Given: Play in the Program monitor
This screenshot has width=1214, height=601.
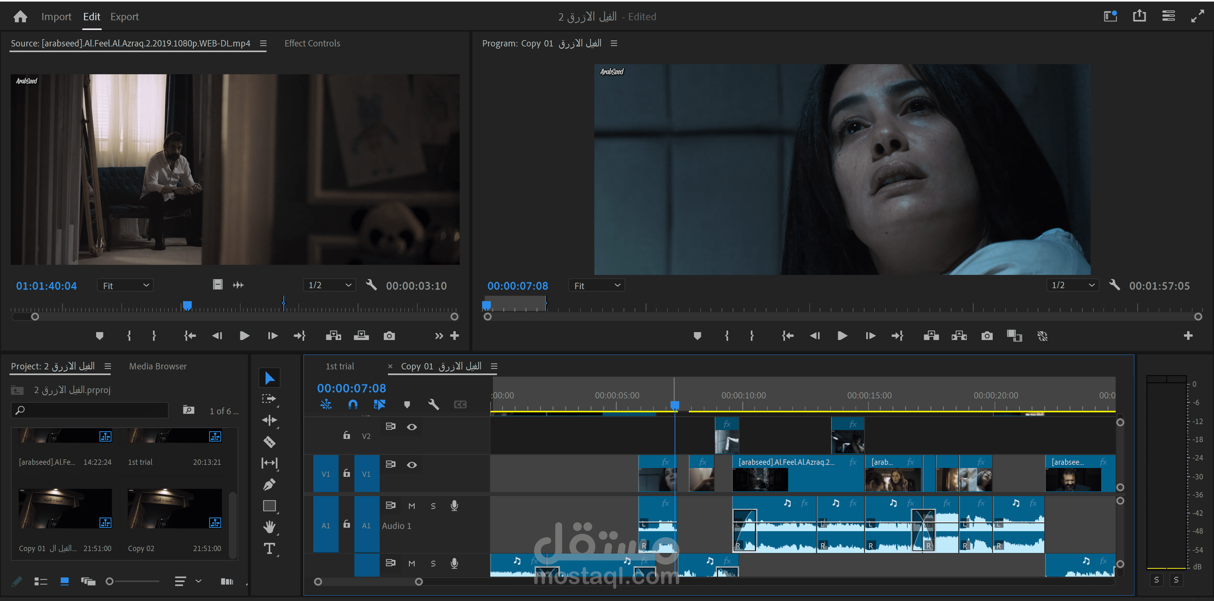Looking at the screenshot, I should [842, 336].
